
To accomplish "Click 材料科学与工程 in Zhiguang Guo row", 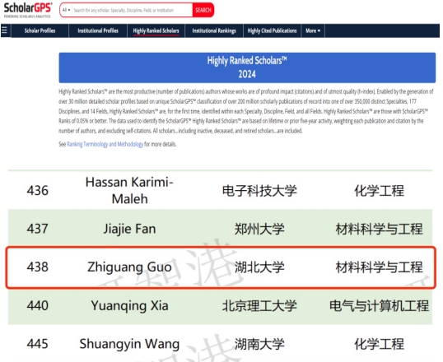I will click(x=379, y=267).
